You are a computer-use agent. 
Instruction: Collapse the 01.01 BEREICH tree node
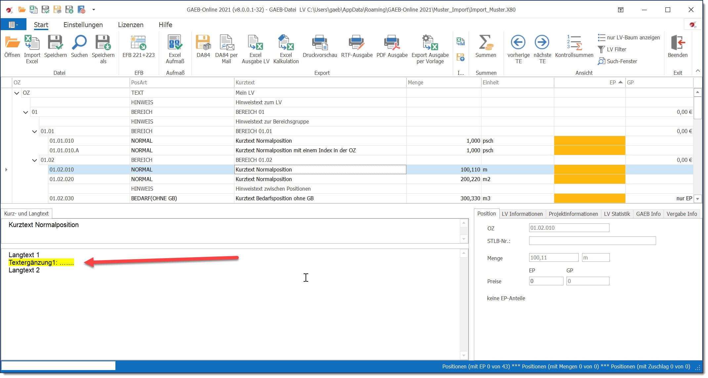34,131
